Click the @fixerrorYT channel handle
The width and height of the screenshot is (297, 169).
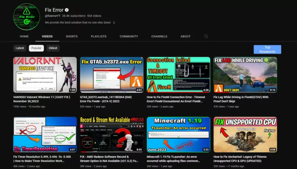click(53, 16)
